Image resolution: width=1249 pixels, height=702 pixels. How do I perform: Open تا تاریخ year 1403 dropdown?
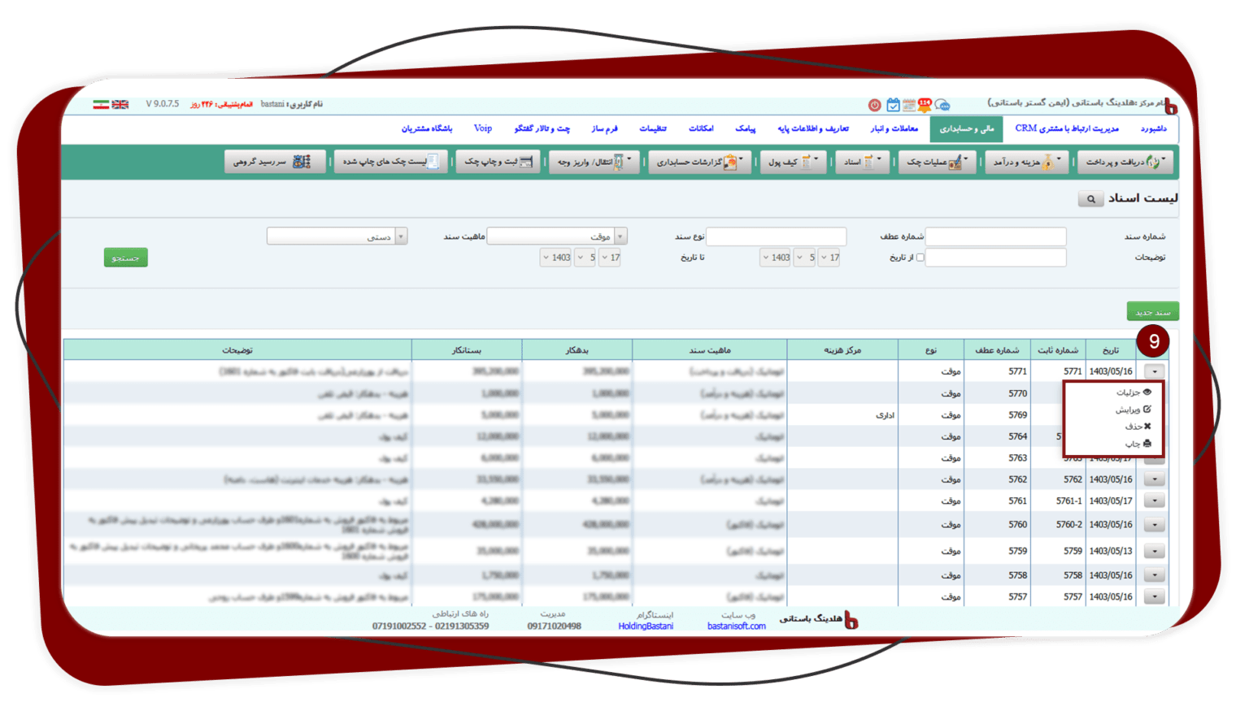point(556,258)
